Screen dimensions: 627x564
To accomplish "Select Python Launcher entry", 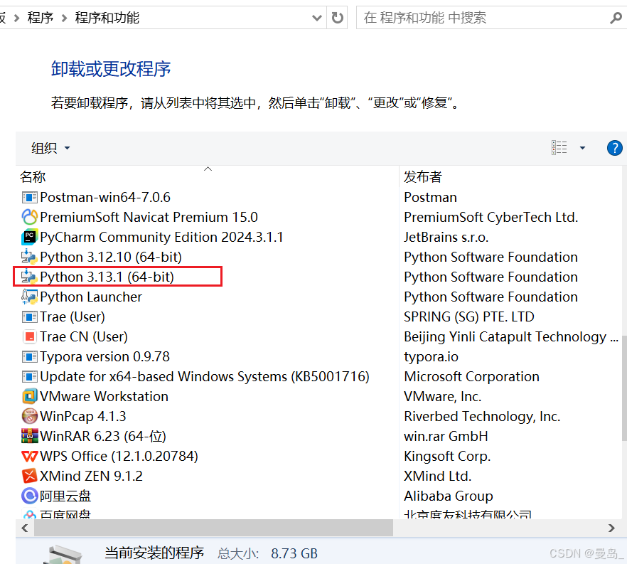I will [91, 297].
